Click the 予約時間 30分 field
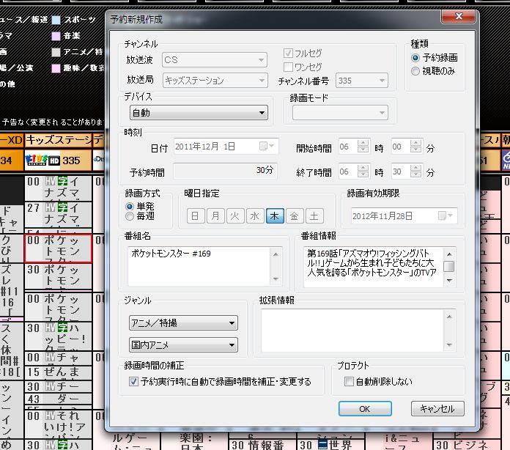 point(225,171)
